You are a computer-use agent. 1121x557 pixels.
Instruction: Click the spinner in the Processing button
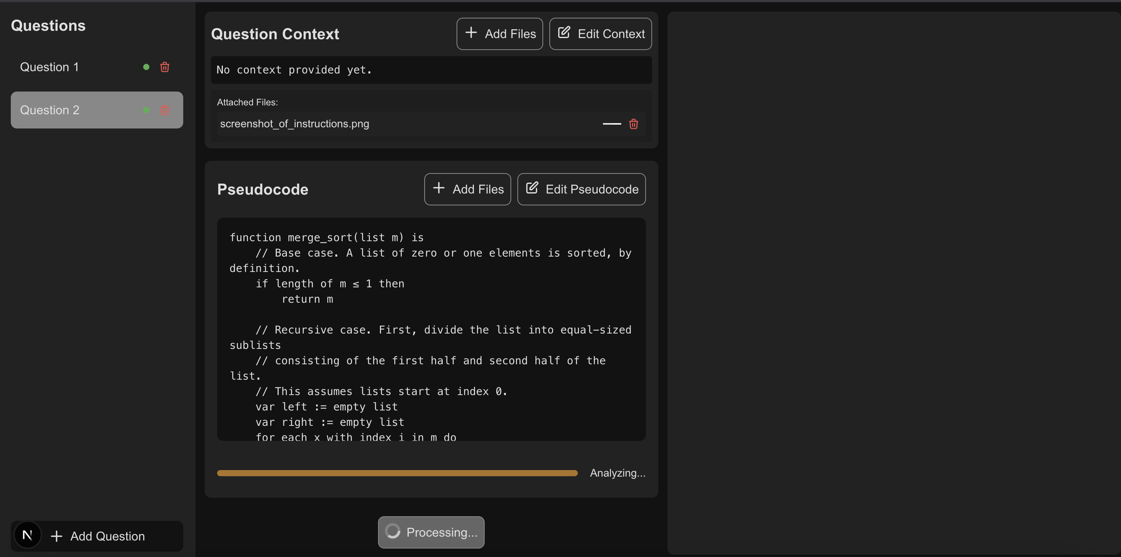point(393,531)
